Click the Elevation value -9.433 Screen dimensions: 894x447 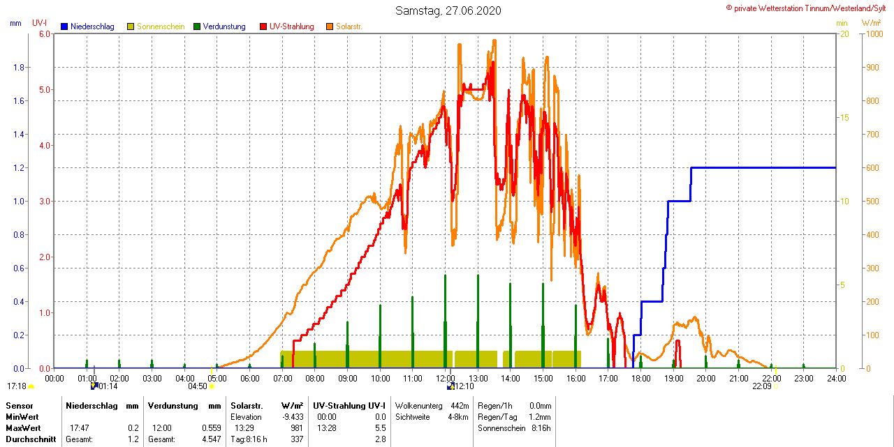(x=292, y=417)
